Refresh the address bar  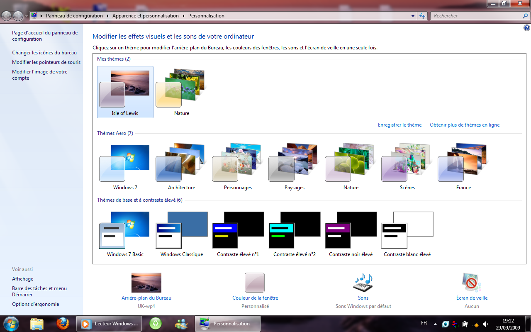coord(422,16)
